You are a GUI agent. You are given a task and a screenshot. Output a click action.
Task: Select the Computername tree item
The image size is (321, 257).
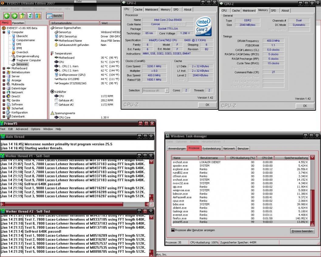[26, 40]
